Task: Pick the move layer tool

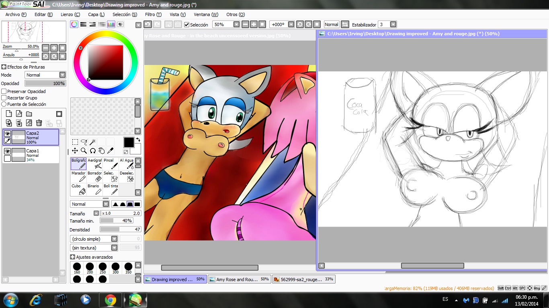Action: pyautogui.click(x=75, y=151)
